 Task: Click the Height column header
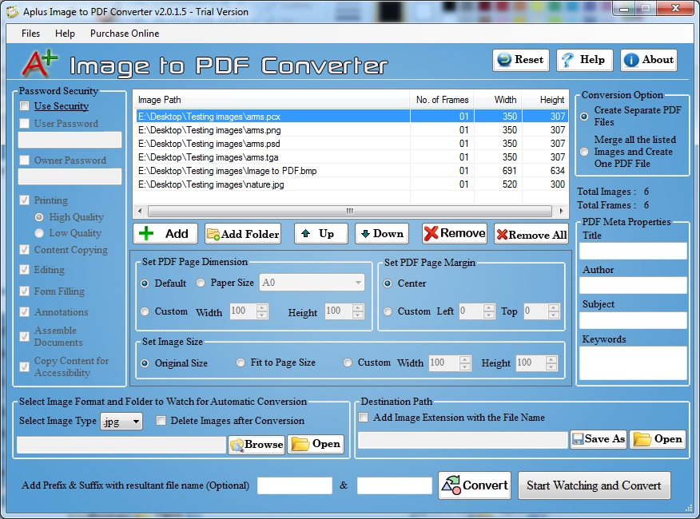pyautogui.click(x=545, y=100)
